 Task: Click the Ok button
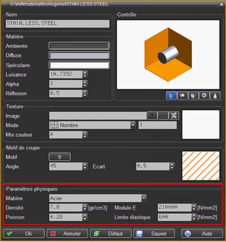(x=24, y=234)
